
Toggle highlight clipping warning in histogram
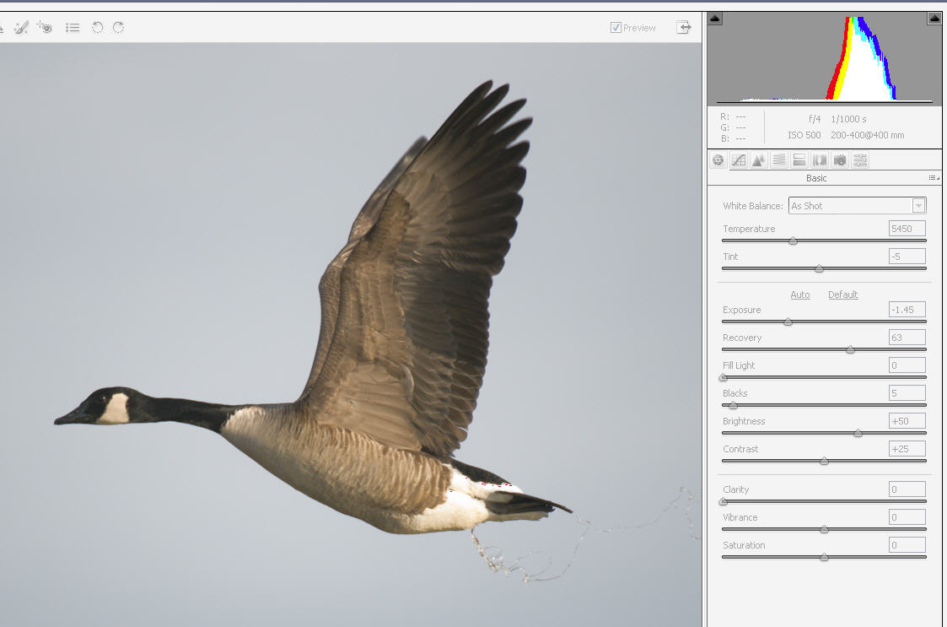tap(934, 19)
